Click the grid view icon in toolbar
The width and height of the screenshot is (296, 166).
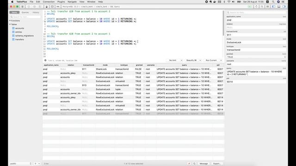(x=267, y=6)
